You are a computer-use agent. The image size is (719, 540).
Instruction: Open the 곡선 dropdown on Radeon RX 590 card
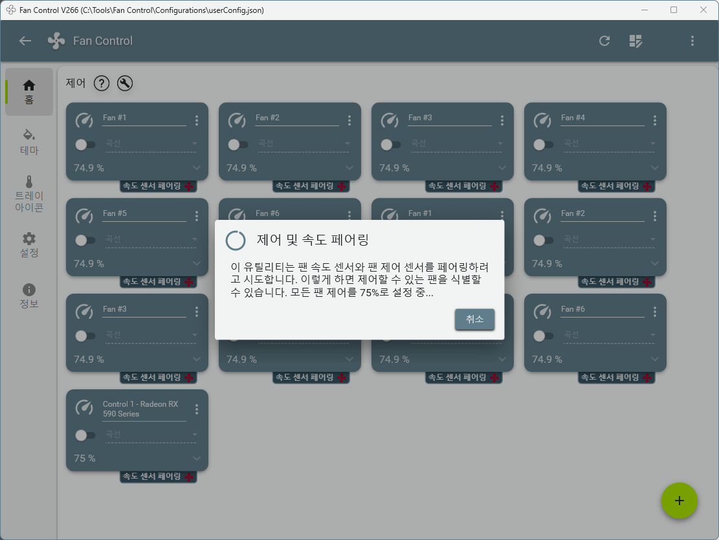150,434
